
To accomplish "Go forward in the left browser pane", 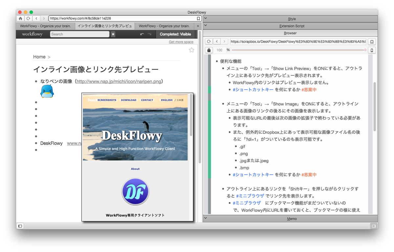I will tap(44, 19).
